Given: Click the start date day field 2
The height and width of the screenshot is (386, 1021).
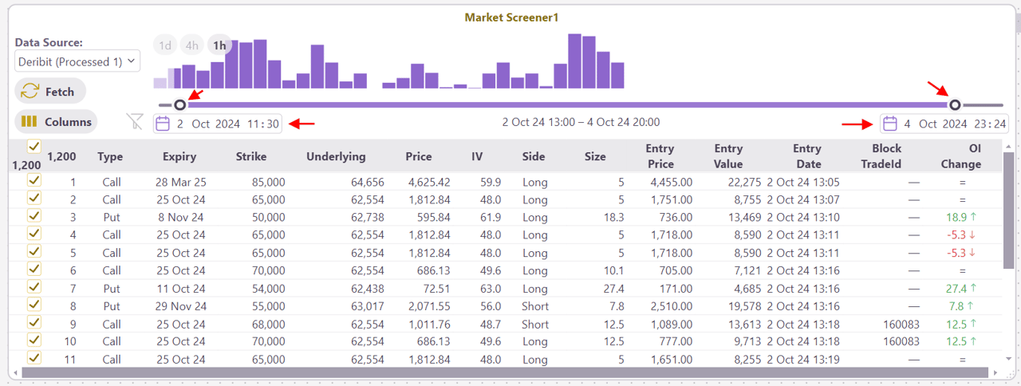Looking at the screenshot, I should tap(180, 124).
